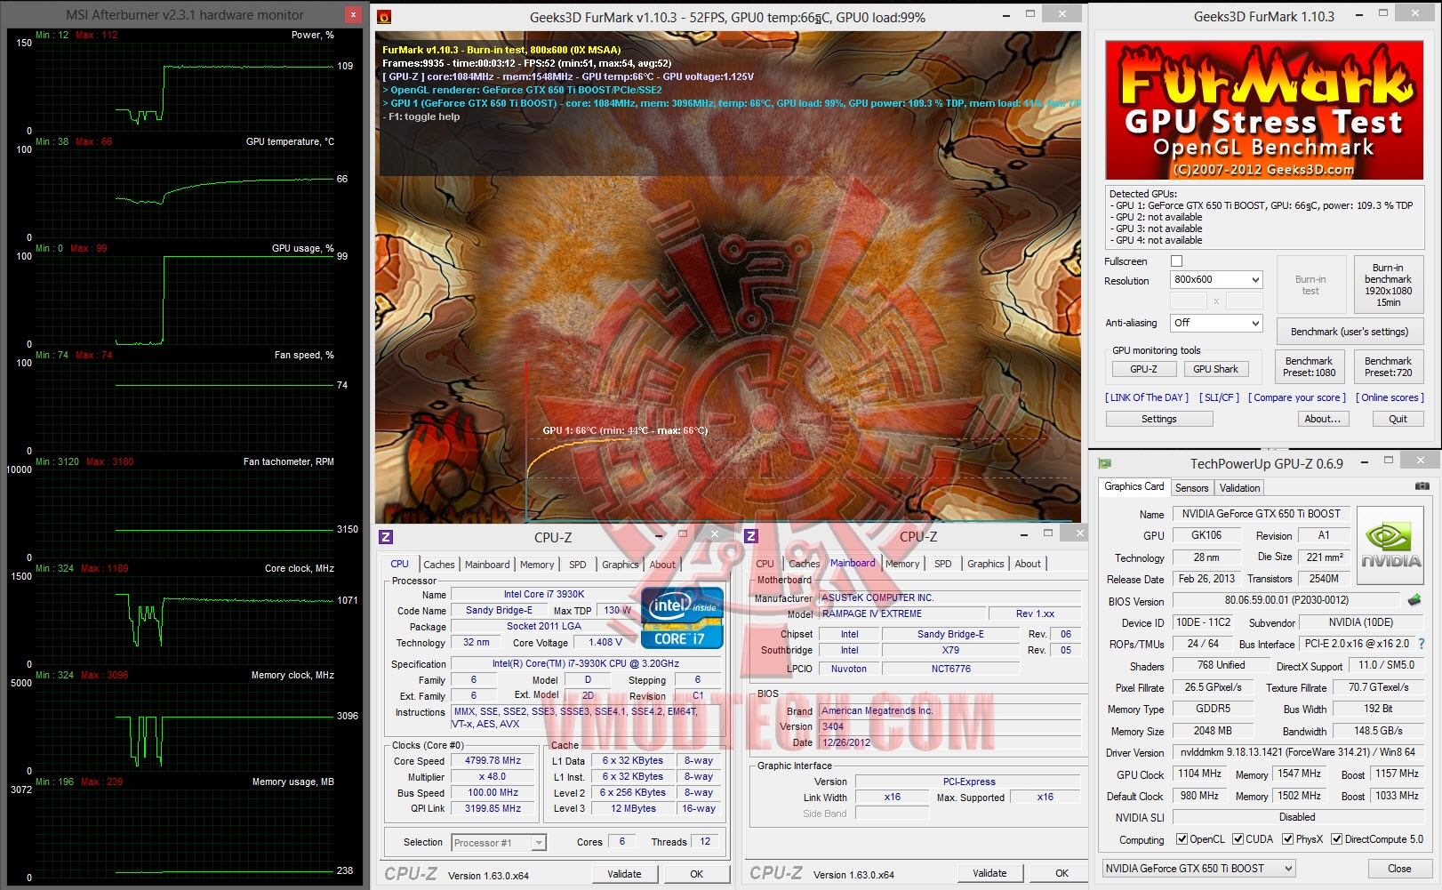Minimize the left CPU-Z window
This screenshot has width=1442, height=890.
tap(659, 535)
